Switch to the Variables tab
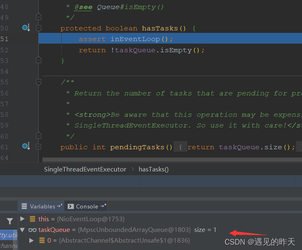The image size is (302, 250). 41,206
